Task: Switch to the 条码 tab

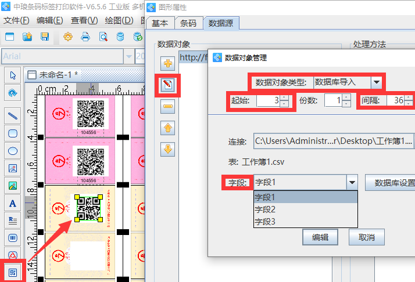Action: coord(188,23)
